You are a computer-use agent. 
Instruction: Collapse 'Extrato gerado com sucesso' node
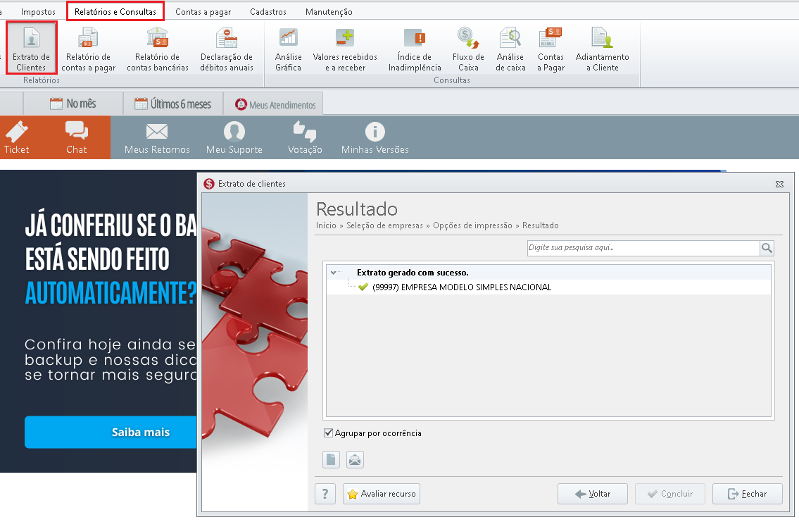[x=333, y=273]
